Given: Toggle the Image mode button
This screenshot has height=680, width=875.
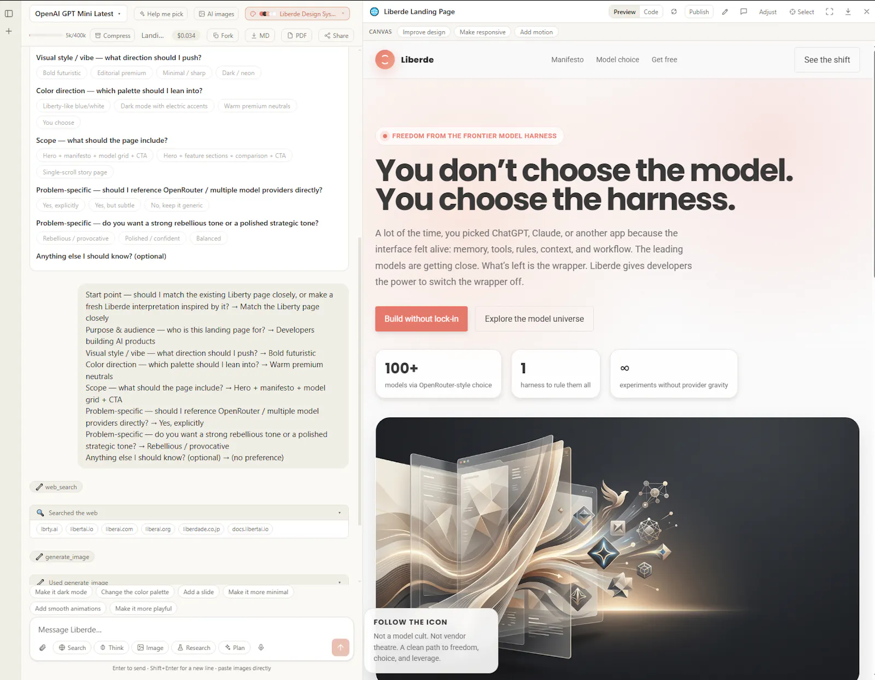Looking at the screenshot, I should click(150, 648).
